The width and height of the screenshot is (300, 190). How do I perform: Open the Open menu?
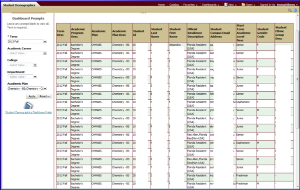tap(250, 5)
